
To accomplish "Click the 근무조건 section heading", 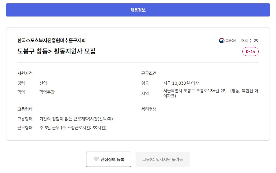I will pos(149,73).
